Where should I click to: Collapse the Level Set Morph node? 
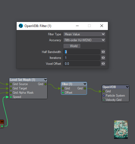pos(45,79)
